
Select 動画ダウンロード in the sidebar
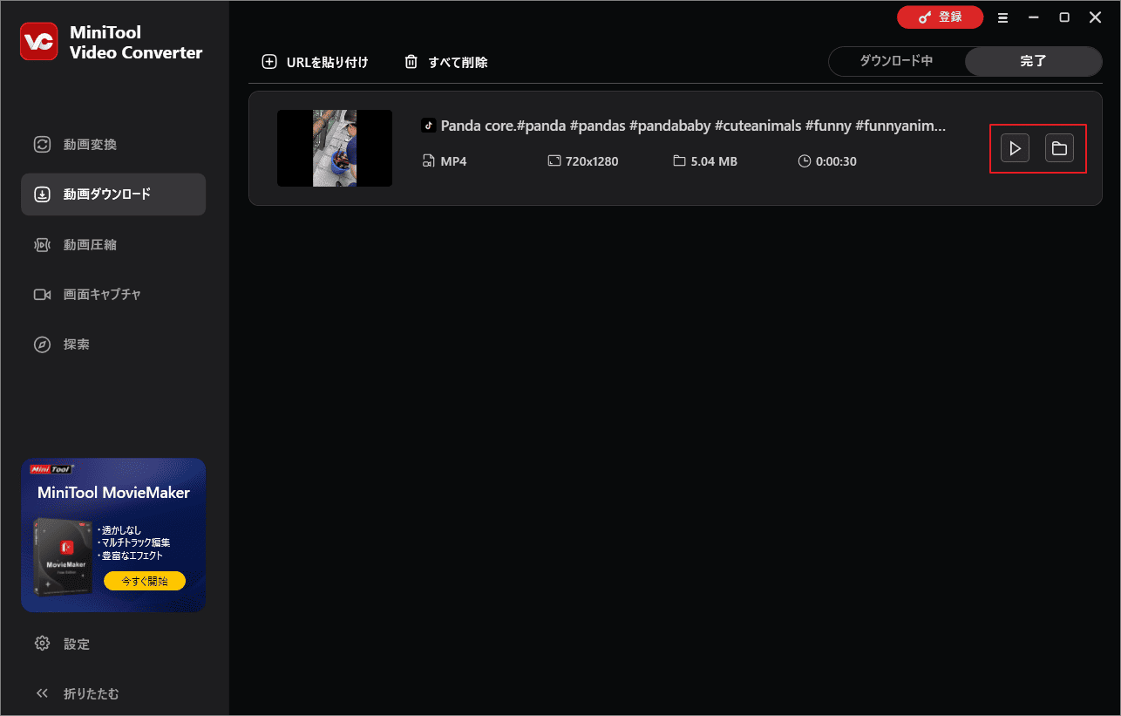click(113, 194)
